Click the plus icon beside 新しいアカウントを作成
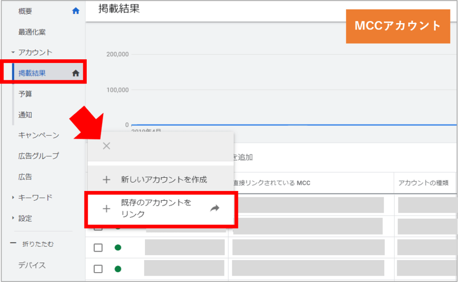This screenshot has width=458, height=282. click(x=106, y=179)
